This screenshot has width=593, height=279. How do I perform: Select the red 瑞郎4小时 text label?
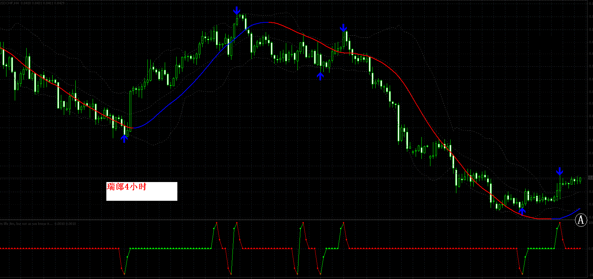pyautogui.click(x=127, y=187)
